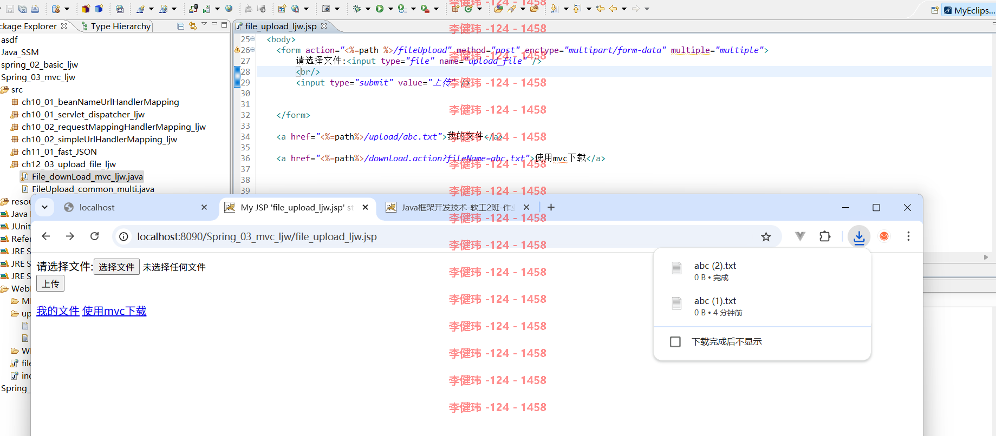Close the file_upload_ljw.jsp editor tab
The height and width of the screenshot is (436, 996).
click(x=324, y=26)
